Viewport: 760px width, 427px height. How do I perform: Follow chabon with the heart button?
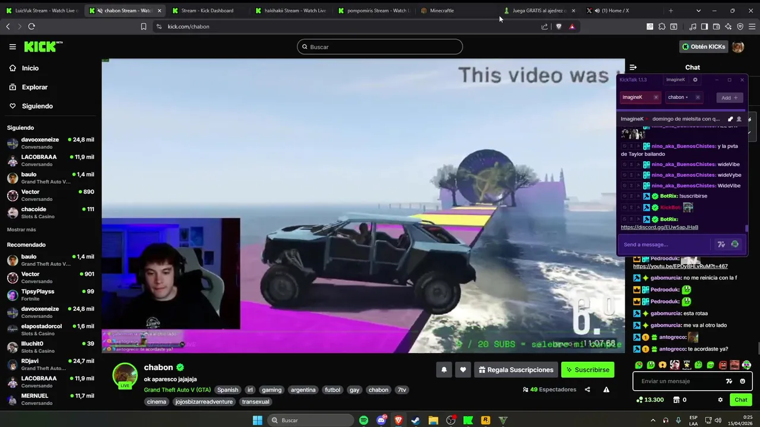(463, 369)
